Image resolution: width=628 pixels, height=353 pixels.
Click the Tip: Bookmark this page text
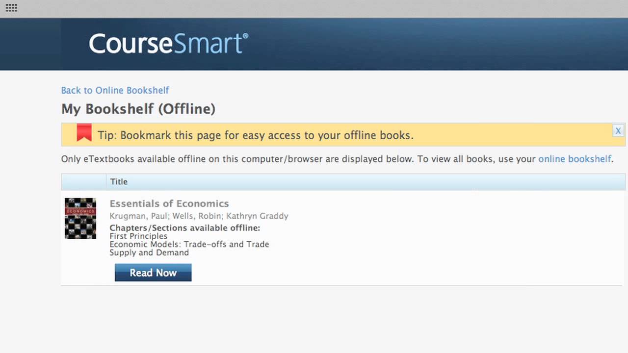tap(256, 135)
